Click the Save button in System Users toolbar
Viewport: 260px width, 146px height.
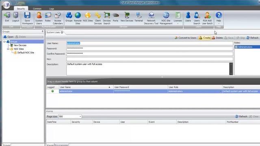[229, 38]
